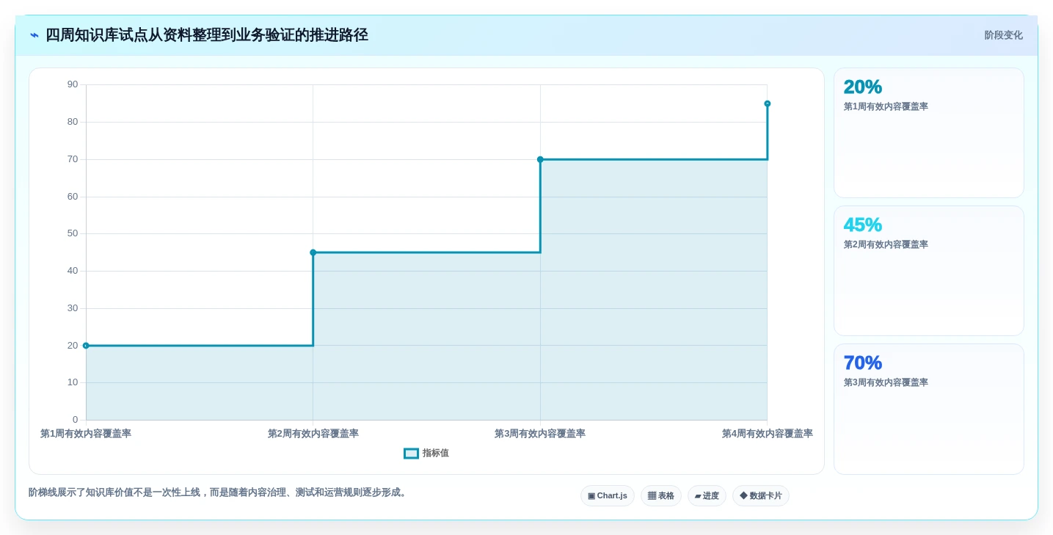This screenshot has width=1053, height=535.
Task: Open the 45% coverage card
Action: 929,271
